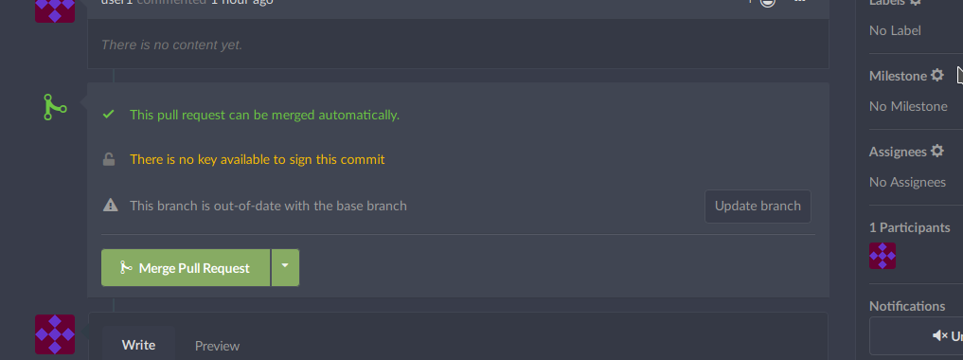Open the comment's three-dot context menu
The height and width of the screenshot is (360, 963).
pos(799,1)
